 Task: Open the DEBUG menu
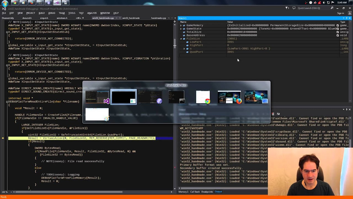click(x=52, y=13)
